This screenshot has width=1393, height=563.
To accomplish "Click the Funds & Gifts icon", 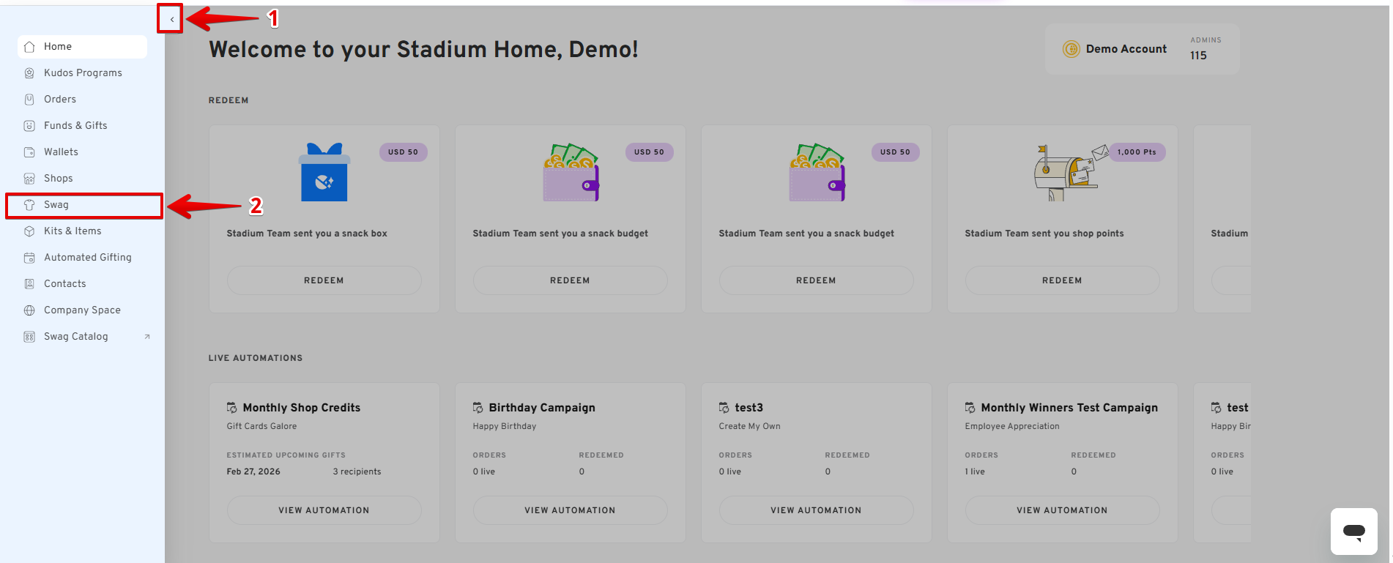I will pos(29,126).
